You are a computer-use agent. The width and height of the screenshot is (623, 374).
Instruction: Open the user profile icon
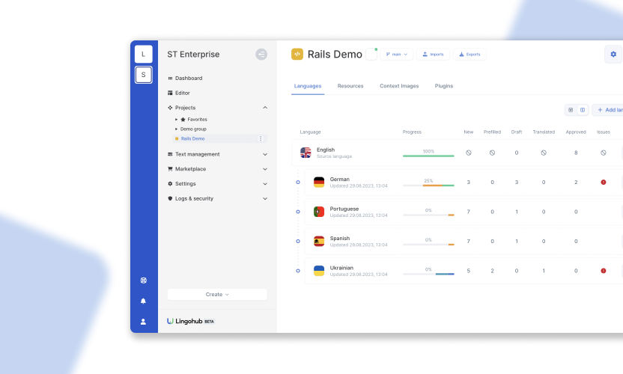pyautogui.click(x=144, y=322)
